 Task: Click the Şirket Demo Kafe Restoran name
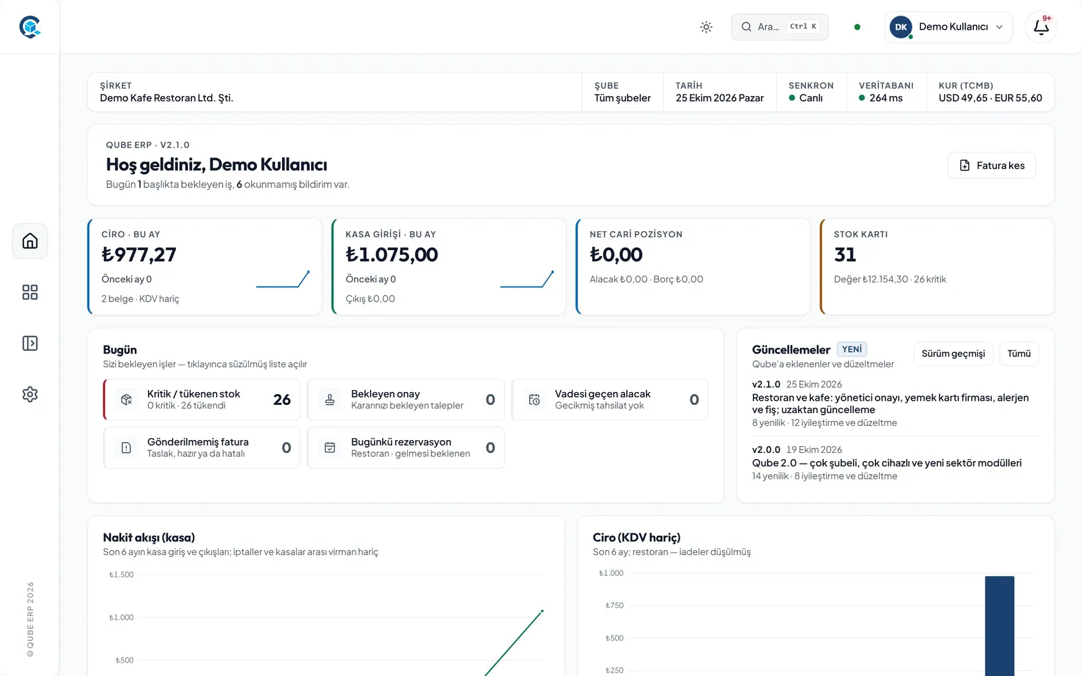[166, 98]
